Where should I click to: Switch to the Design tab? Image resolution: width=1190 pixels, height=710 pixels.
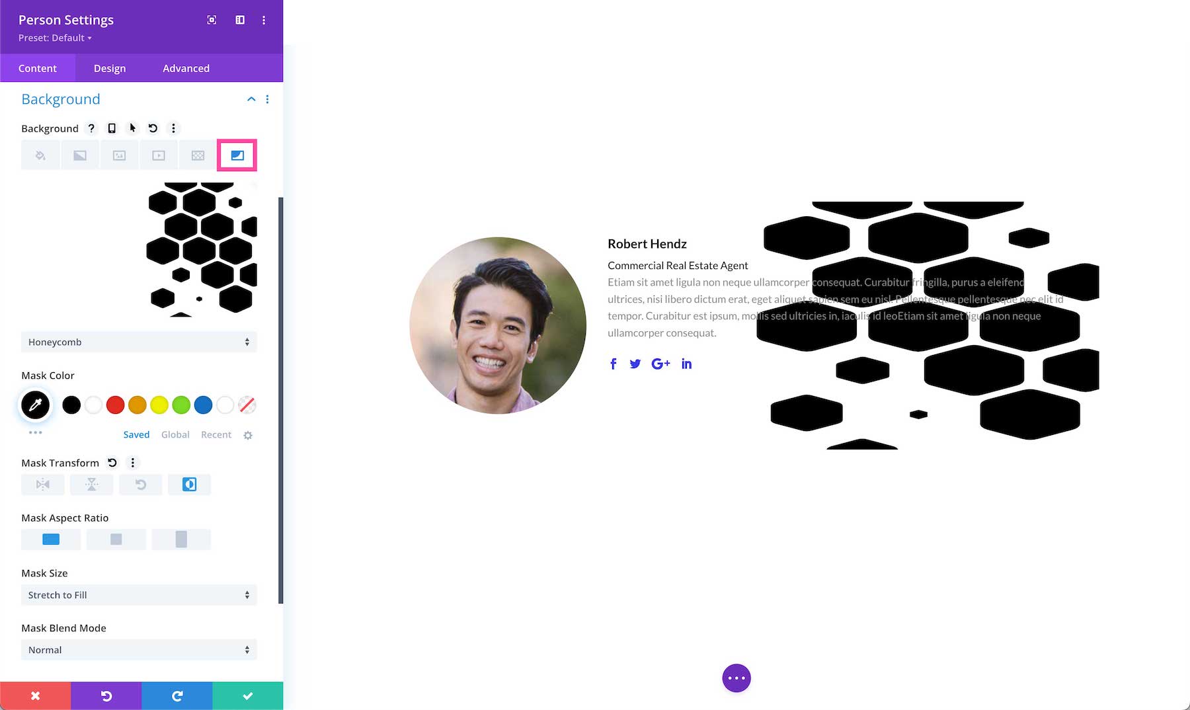click(x=110, y=68)
